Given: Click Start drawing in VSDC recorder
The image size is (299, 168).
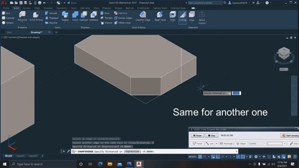Looking at the screenshot, I should click(290, 135).
